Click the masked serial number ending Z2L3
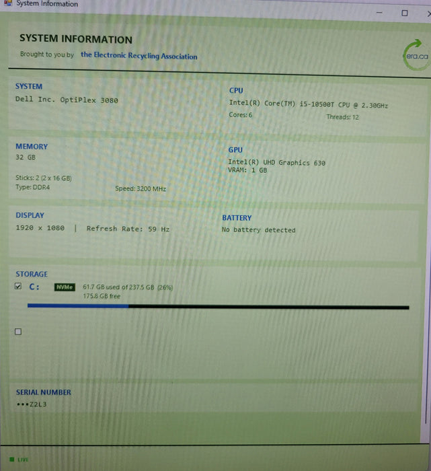 (32, 404)
